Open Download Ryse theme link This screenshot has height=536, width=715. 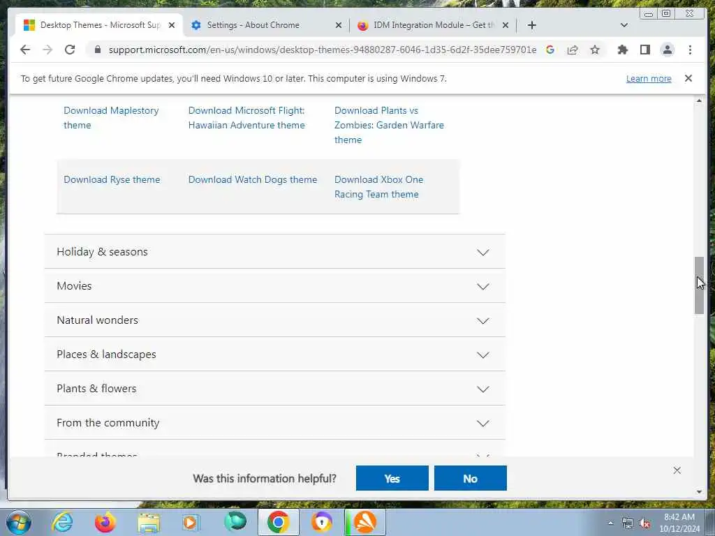pos(112,179)
